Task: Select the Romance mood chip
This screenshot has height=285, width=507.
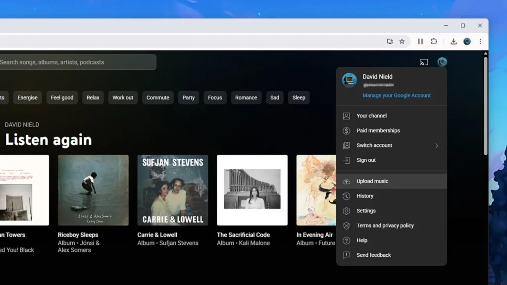Action: 246,97
